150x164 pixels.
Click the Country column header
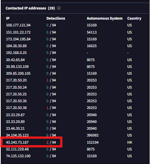click(134, 18)
